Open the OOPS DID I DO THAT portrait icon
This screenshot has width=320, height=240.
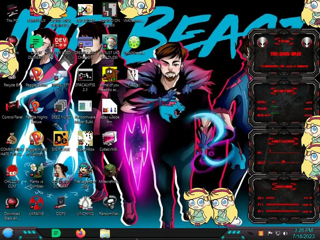61,176
